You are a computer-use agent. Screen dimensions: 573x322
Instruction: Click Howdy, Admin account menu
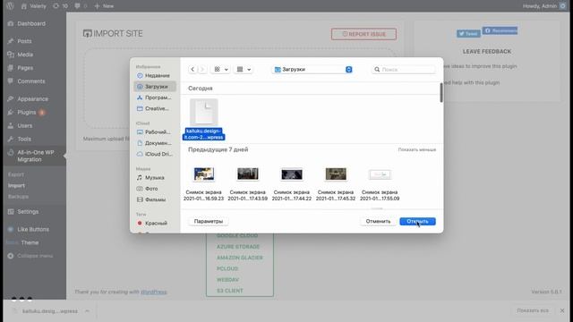coord(544,6)
